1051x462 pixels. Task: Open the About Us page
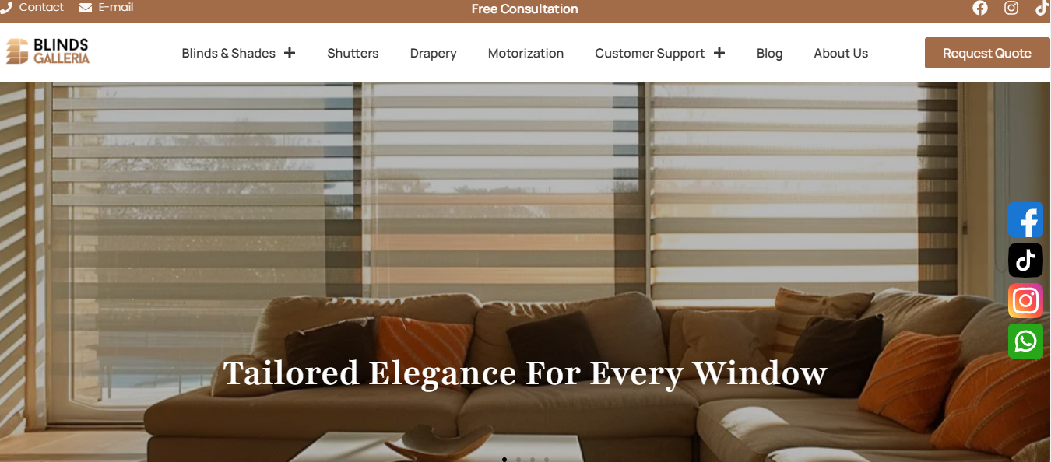tap(841, 53)
